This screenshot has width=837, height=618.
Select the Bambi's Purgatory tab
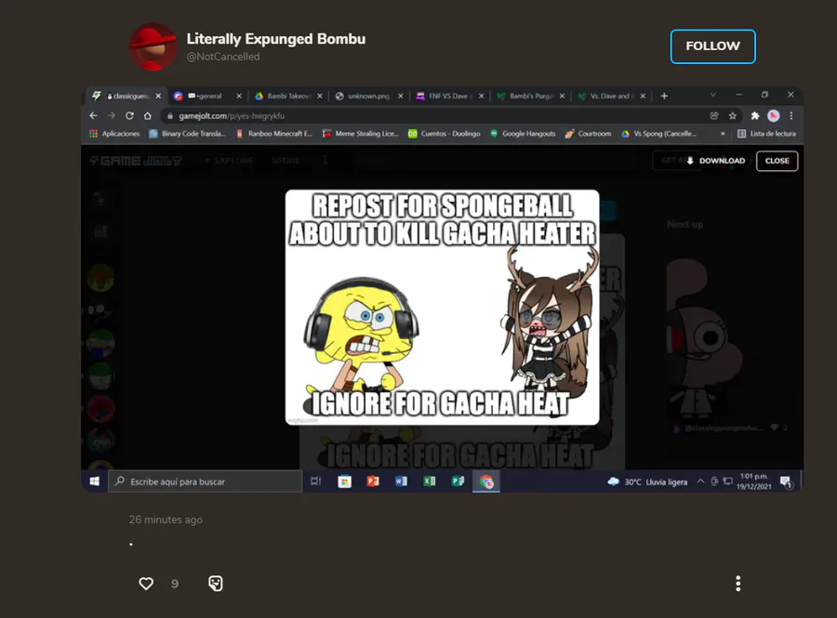pyautogui.click(x=530, y=96)
